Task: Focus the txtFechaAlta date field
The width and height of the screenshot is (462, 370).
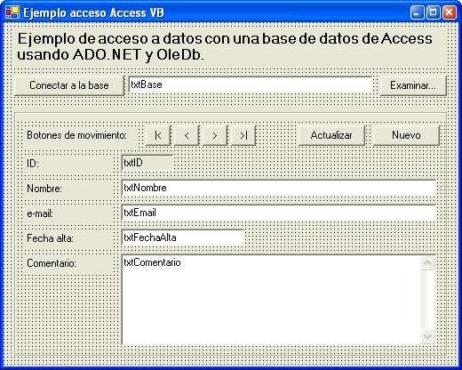Action: 183,237
